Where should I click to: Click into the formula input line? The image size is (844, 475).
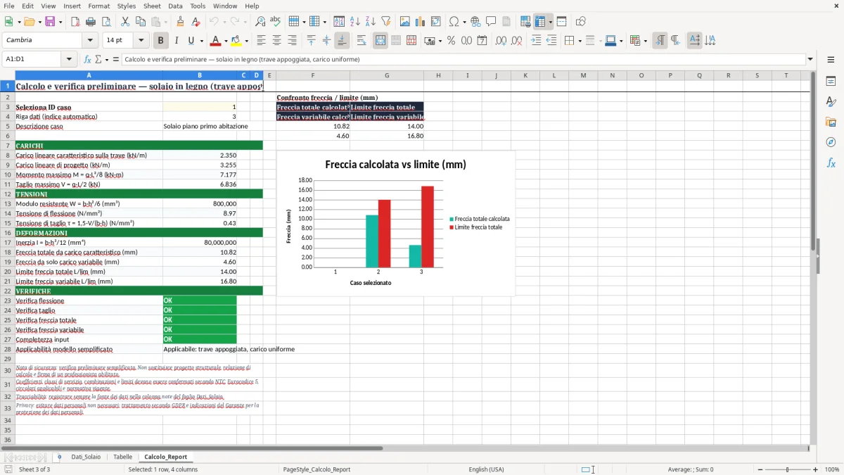coord(463,59)
